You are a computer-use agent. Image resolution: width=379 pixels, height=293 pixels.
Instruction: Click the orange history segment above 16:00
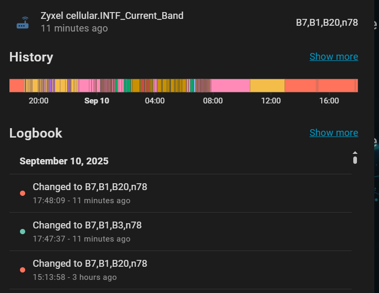click(x=336, y=86)
